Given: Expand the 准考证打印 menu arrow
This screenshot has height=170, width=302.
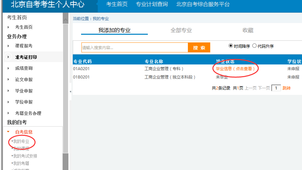Looking at the screenshot, I should tap(8, 57).
